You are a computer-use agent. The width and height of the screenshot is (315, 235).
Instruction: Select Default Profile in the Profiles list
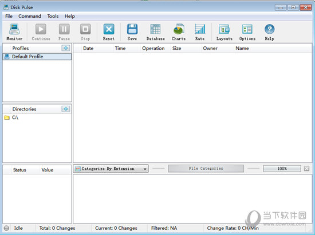(x=37, y=57)
